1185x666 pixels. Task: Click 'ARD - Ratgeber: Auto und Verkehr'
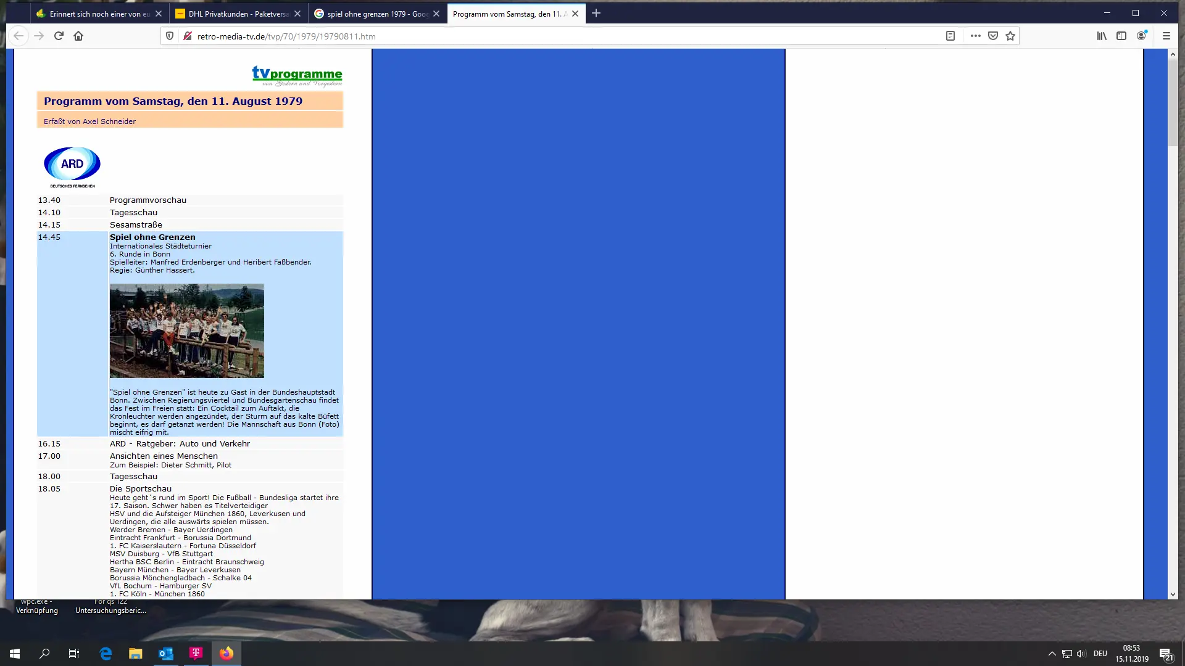pyautogui.click(x=180, y=443)
